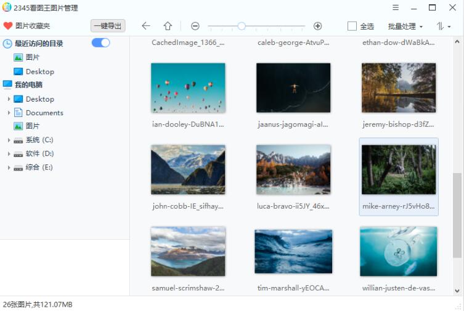Toggle the 最近访问的目录 switch

click(x=100, y=43)
